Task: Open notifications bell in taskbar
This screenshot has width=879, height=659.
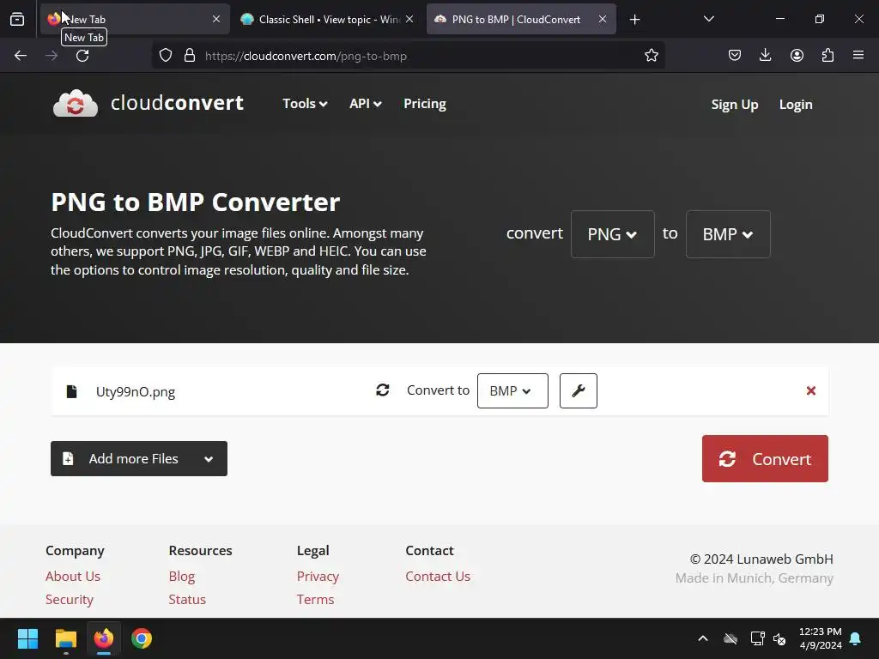Action: [x=856, y=638]
